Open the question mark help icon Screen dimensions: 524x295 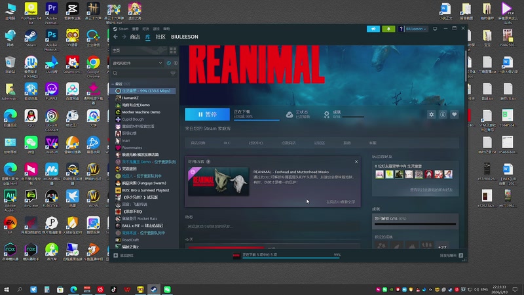click(401, 29)
